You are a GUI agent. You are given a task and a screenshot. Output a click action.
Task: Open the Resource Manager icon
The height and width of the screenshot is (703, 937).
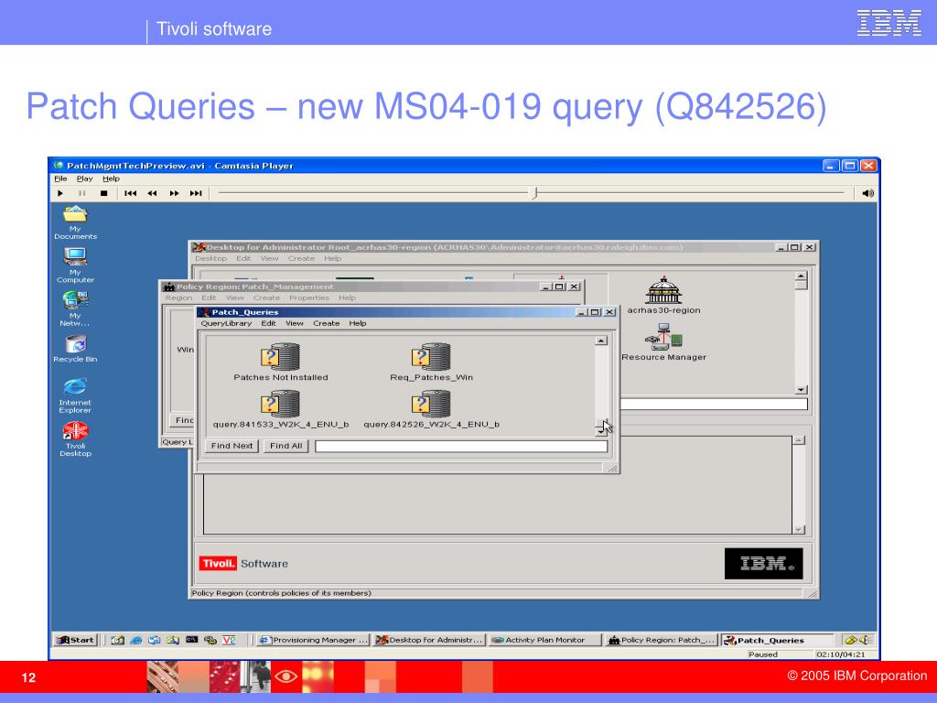(x=663, y=337)
